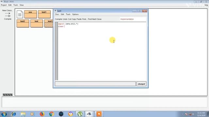
Task: Maximize the test3 editor window
Action: point(139,11)
